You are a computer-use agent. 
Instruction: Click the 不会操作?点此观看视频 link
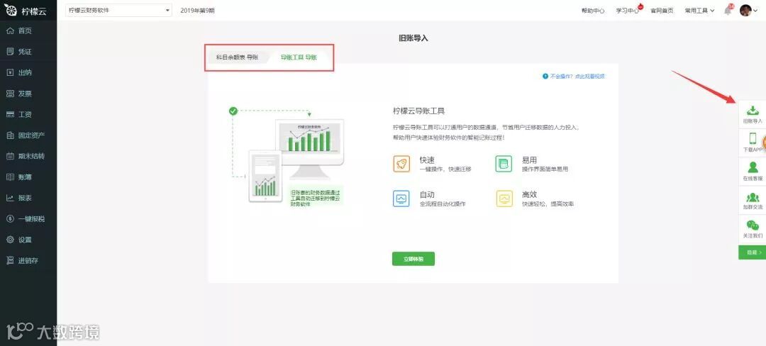click(574, 76)
